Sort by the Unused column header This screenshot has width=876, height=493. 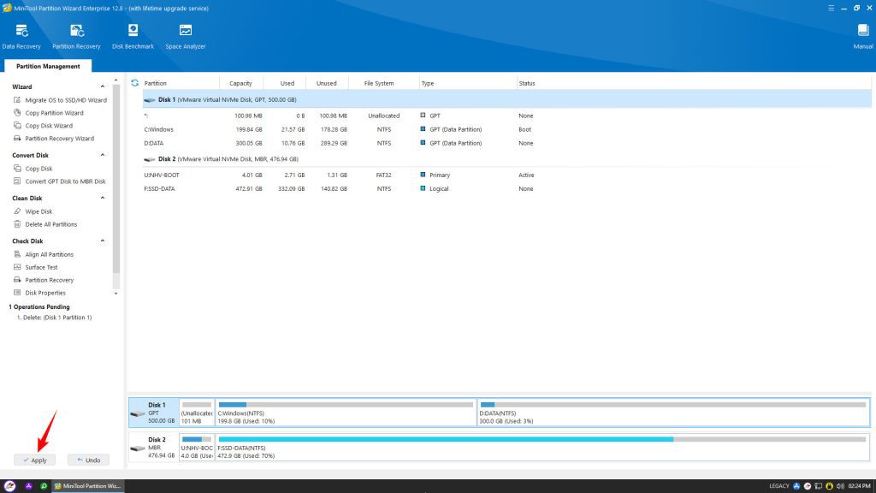(326, 83)
